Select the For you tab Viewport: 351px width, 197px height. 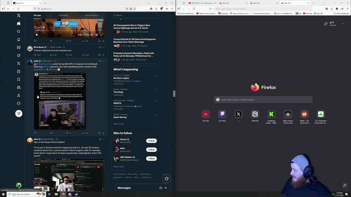click(37, 15)
